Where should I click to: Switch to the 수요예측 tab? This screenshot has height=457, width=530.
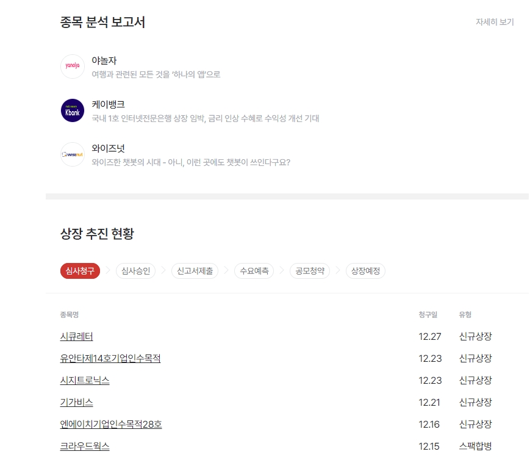(x=254, y=271)
